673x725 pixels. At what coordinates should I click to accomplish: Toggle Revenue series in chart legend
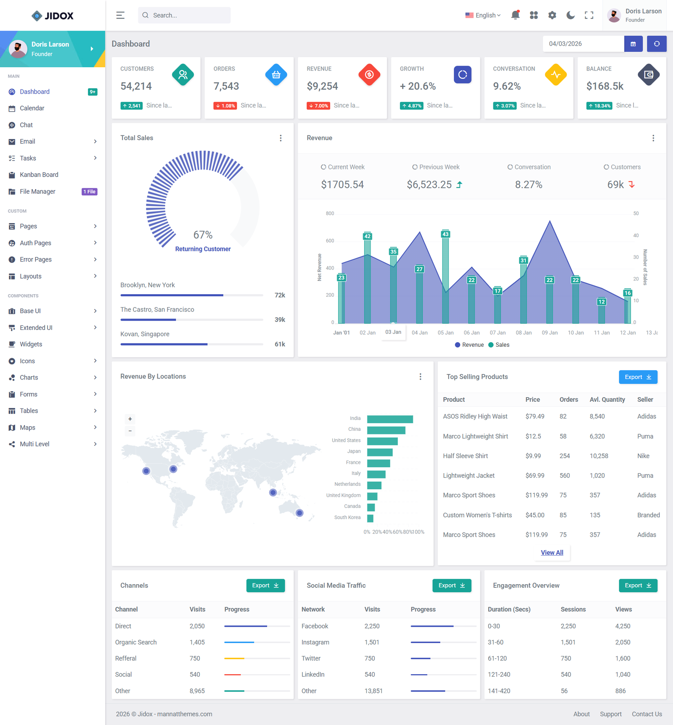click(x=469, y=345)
